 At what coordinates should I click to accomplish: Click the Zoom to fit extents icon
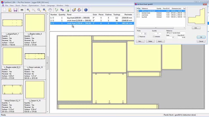pos(45,10)
